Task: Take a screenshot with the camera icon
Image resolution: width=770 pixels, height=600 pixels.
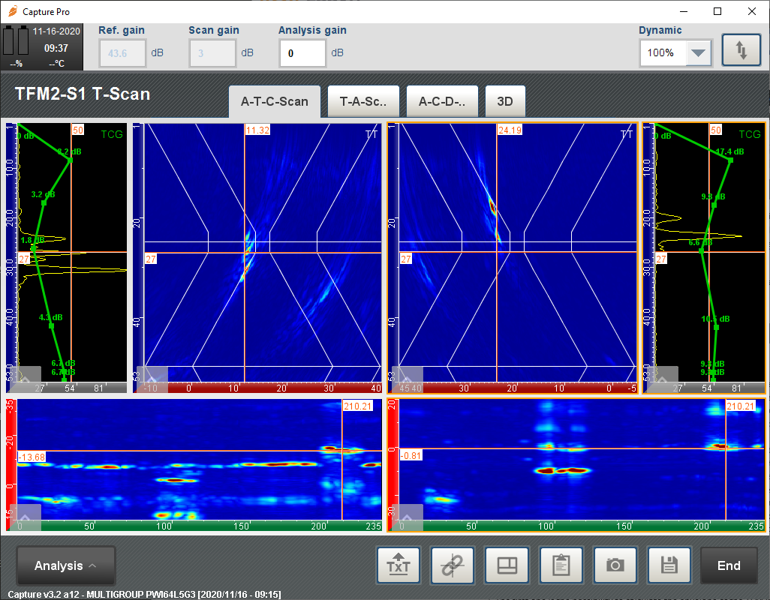Action: click(x=615, y=565)
